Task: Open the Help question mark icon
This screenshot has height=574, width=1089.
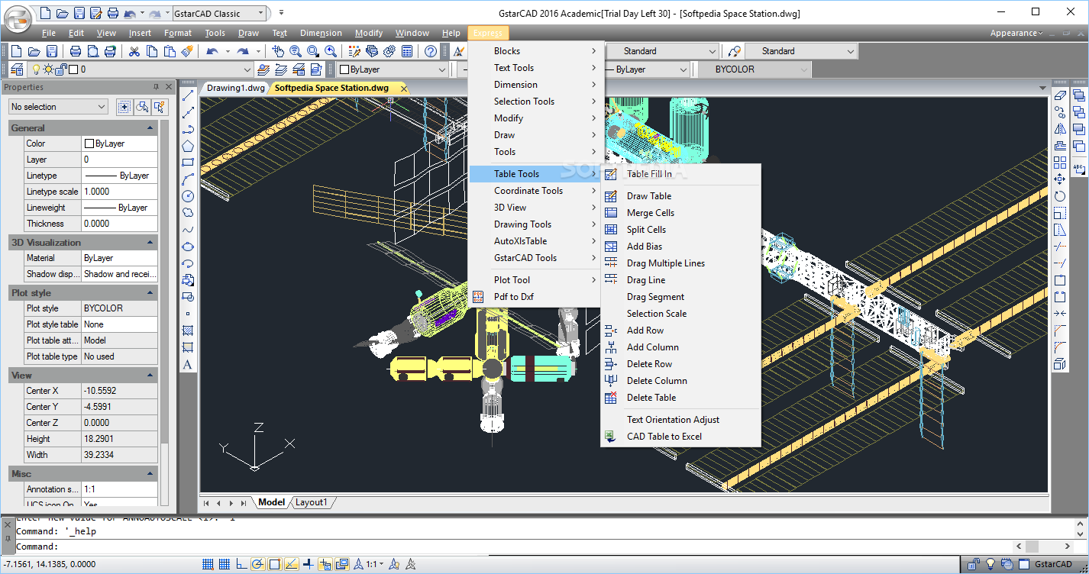Action: click(431, 51)
